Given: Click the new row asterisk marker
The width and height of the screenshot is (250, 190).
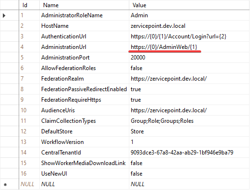Looking at the screenshot, I should click(x=5, y=185).
